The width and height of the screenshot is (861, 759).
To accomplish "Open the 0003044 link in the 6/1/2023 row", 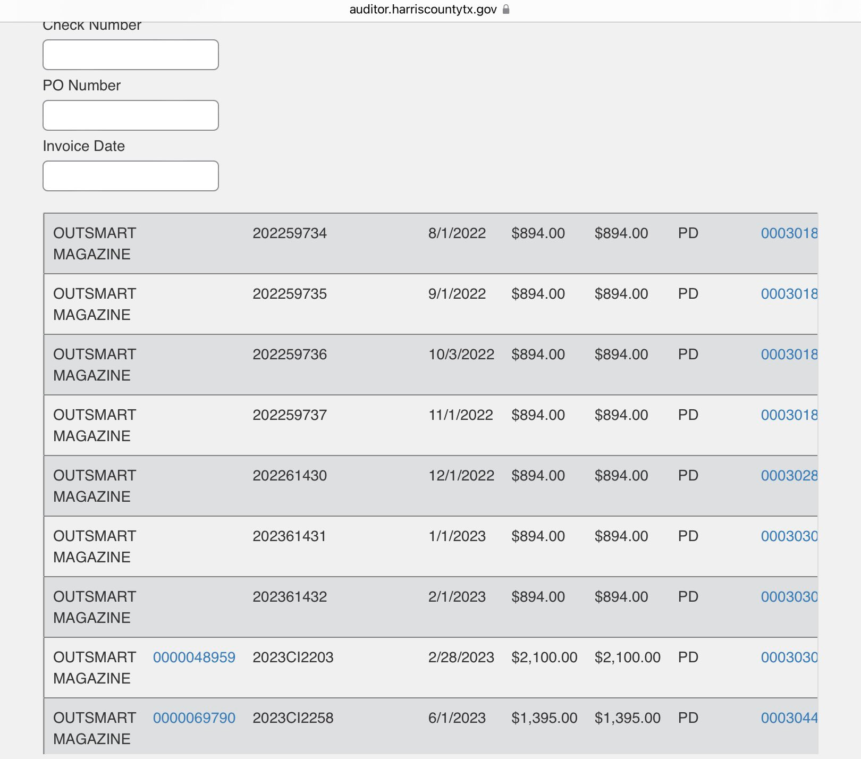I will [789, 718].
